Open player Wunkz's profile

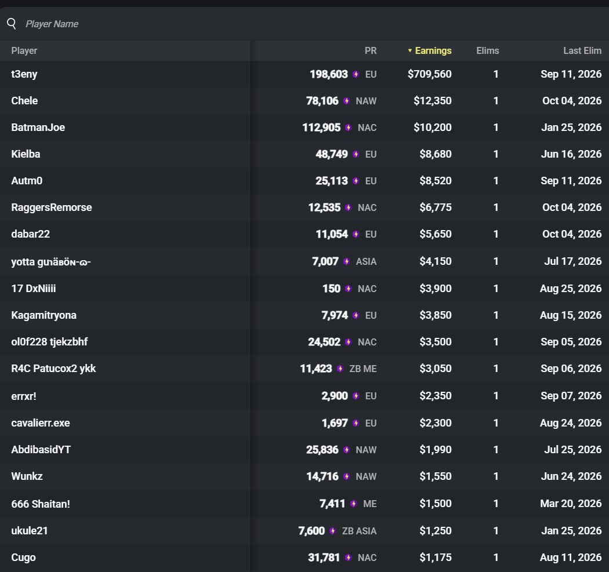tap(27, 476)
